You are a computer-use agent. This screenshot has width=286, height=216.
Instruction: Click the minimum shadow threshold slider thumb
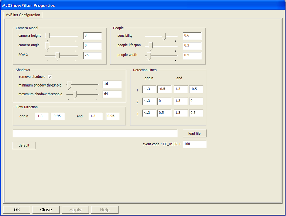coord(69,85)
